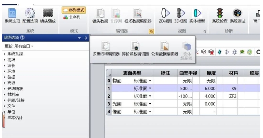
Task: Switch to 序列模式
Action: point(74,10)
